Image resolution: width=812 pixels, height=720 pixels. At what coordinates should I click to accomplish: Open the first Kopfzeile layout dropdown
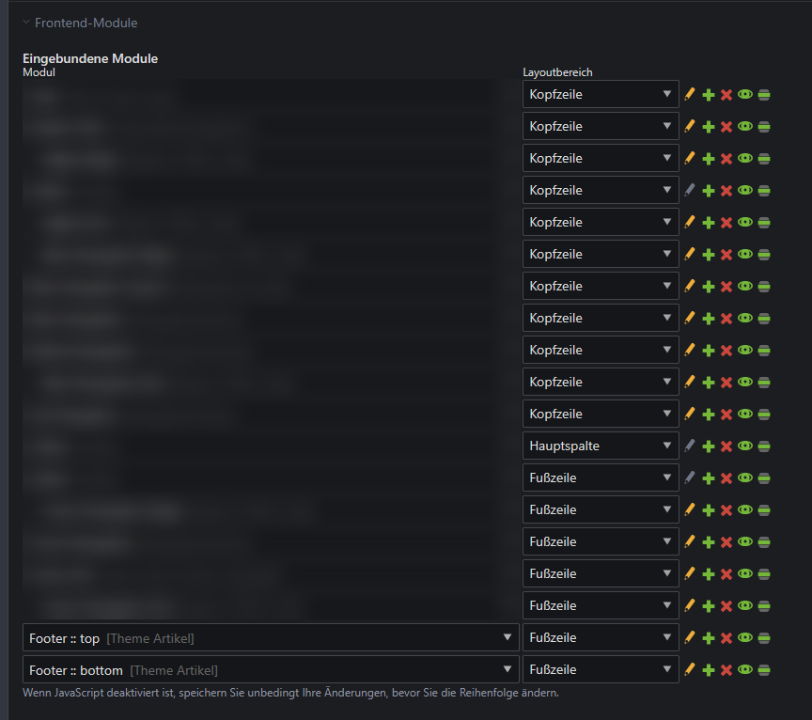601,94
